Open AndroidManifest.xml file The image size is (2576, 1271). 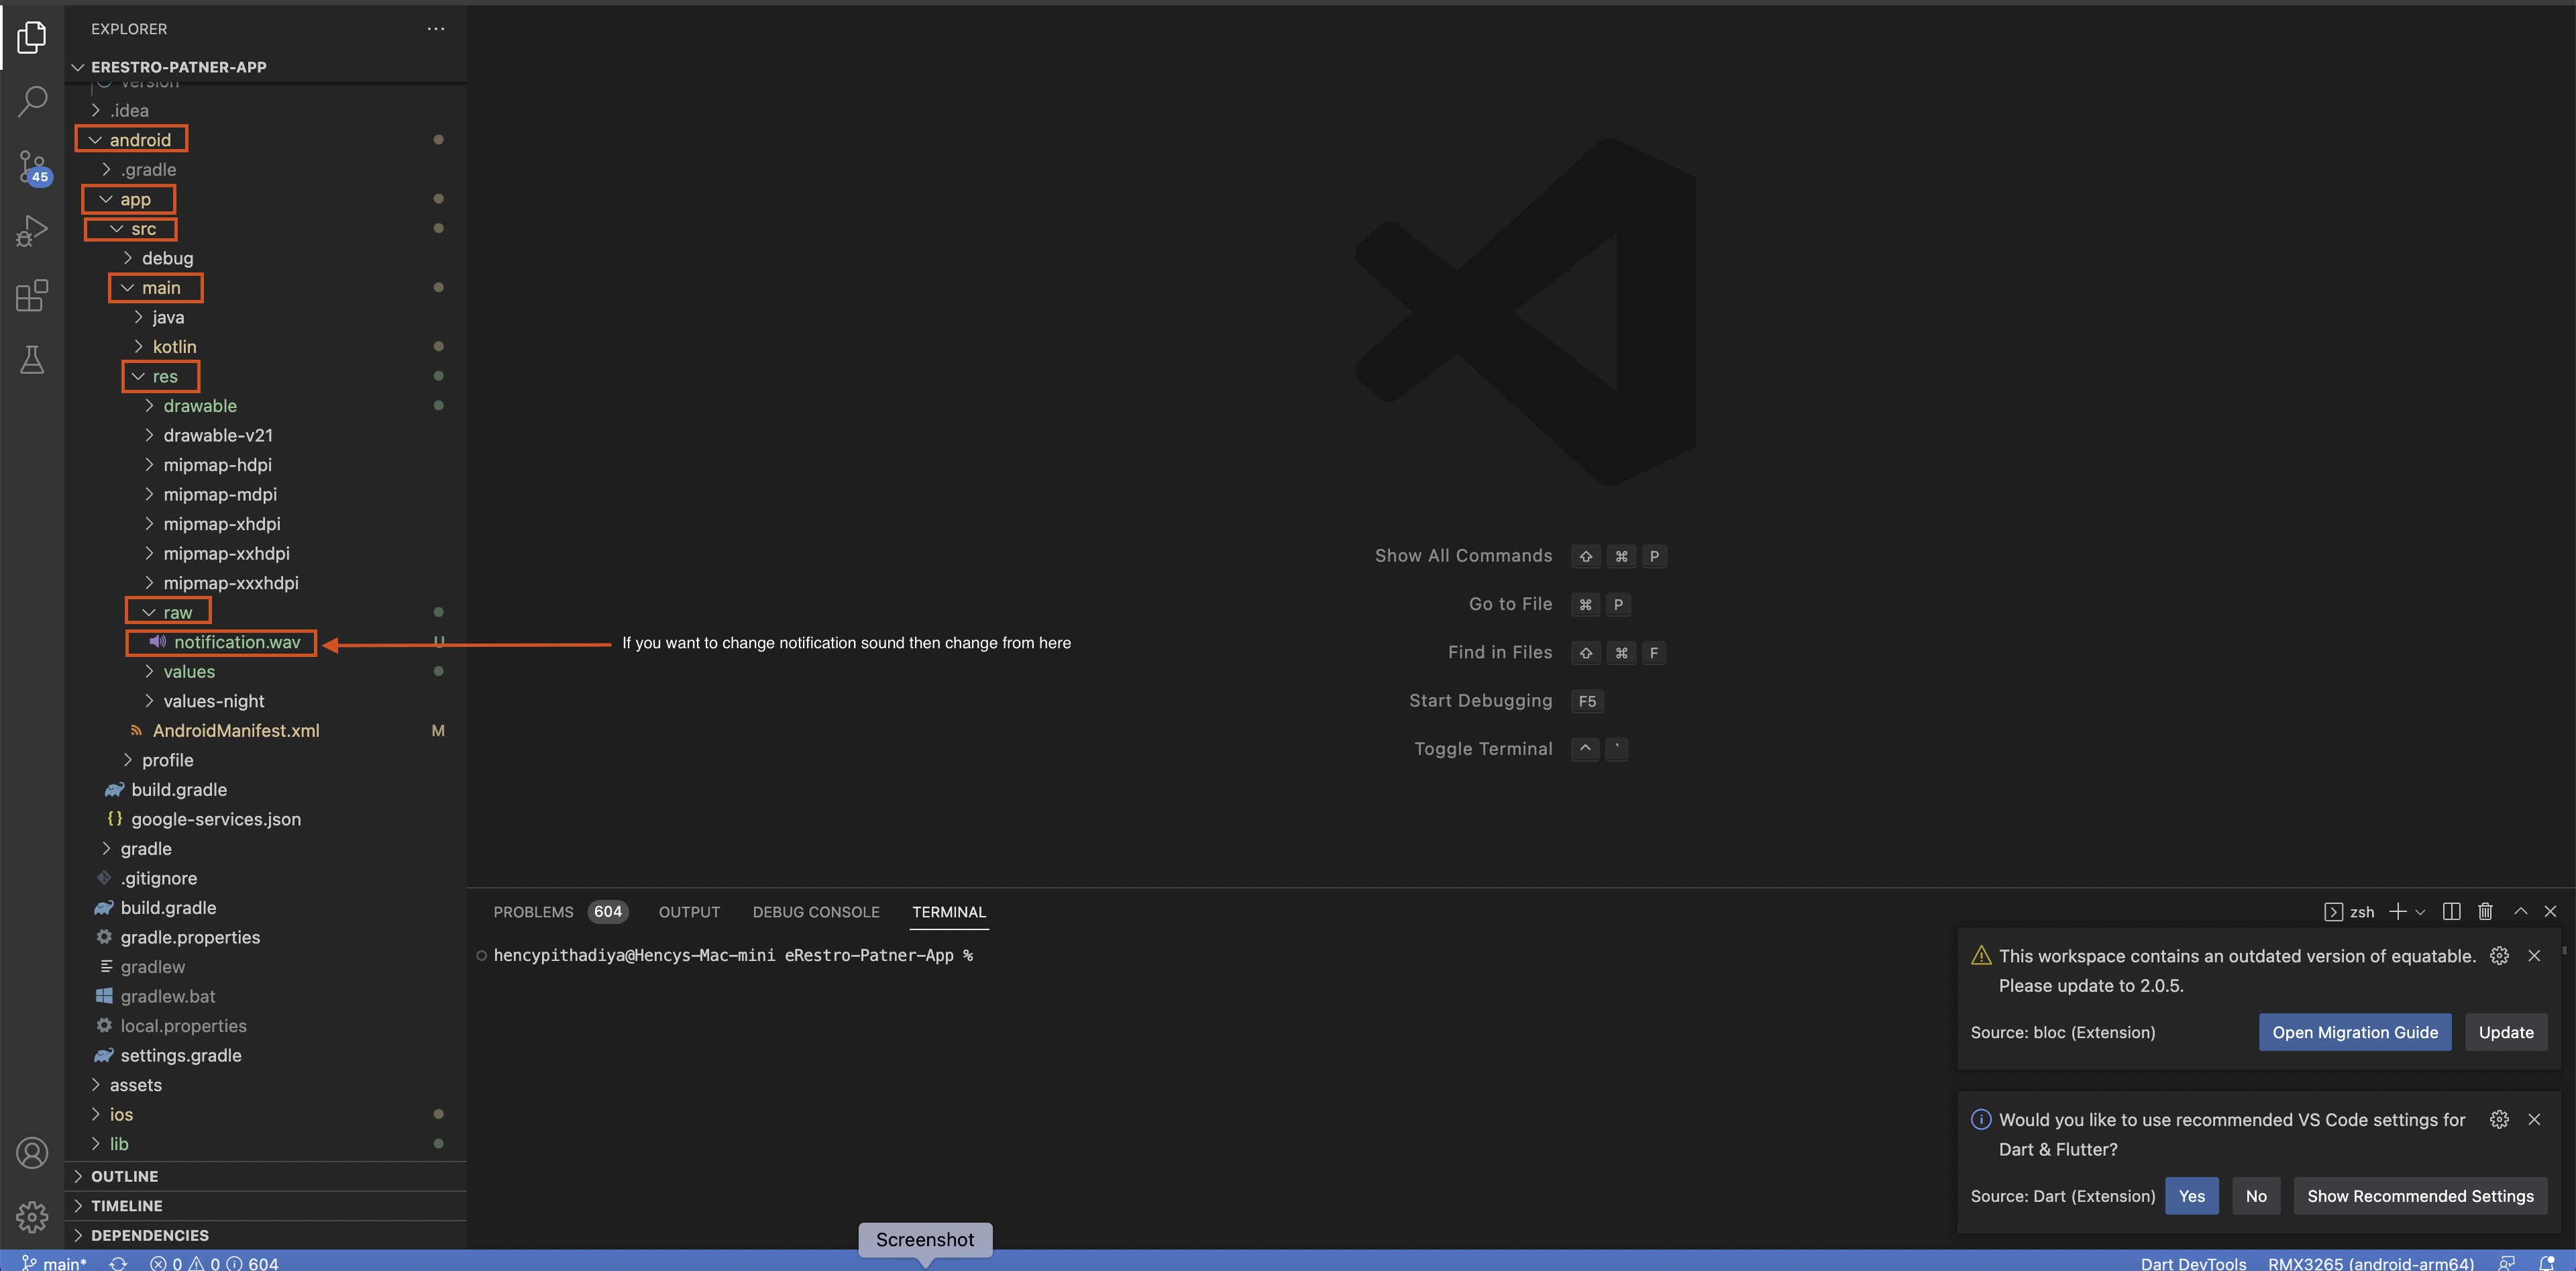click(235, 731)
